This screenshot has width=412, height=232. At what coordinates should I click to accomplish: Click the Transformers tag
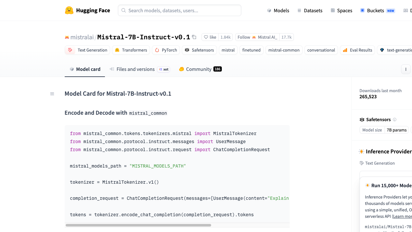pyautogui.click(x=131, y=50)
